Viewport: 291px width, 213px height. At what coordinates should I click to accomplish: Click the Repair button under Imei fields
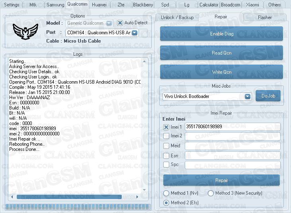click(x=221, y=180)
